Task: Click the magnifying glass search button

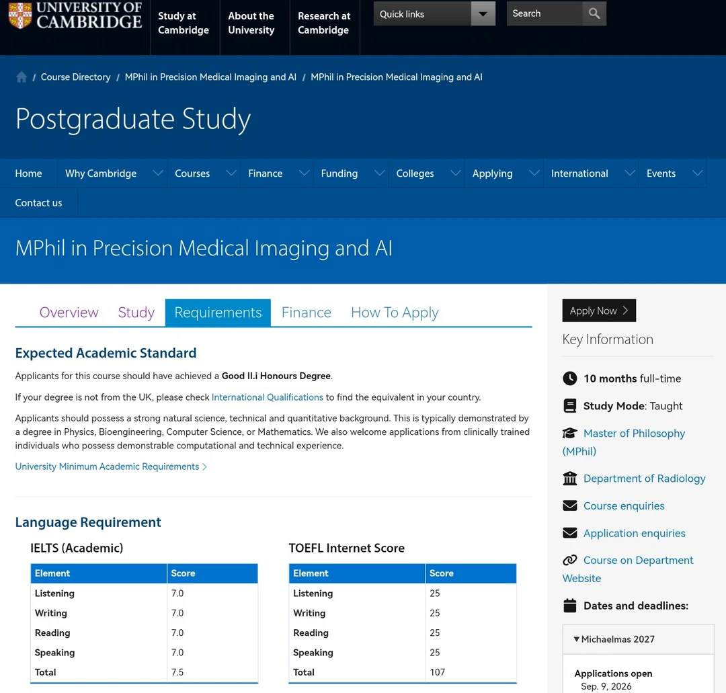Action: [594, 13]
